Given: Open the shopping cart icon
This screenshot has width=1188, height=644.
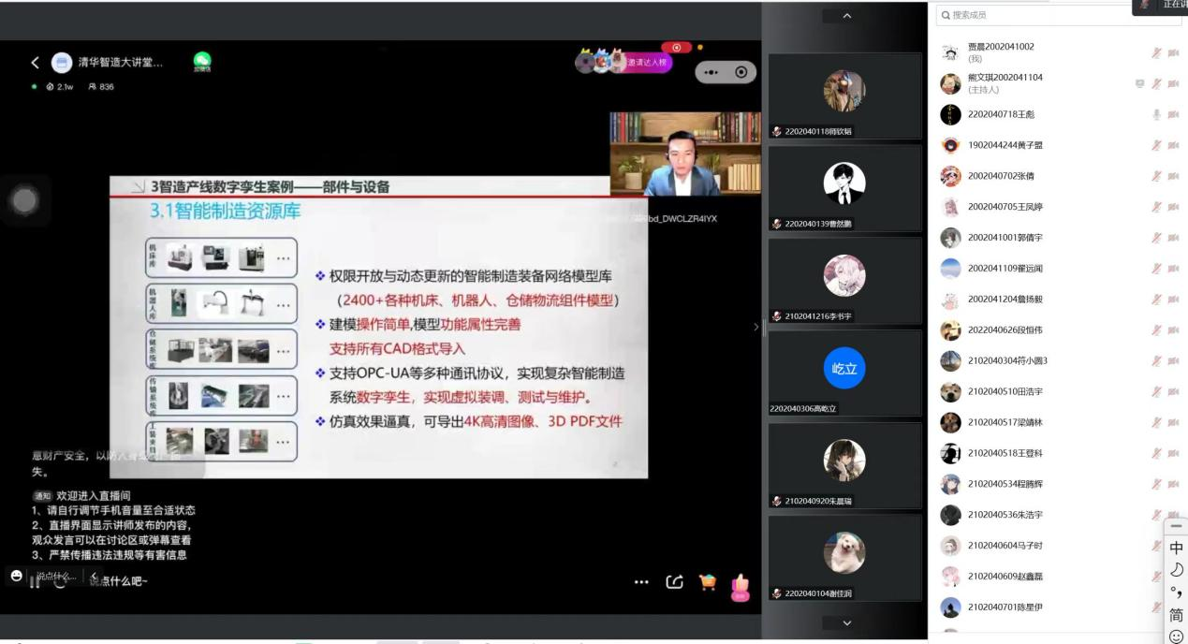Looking at the screenshot, I should (708, 582).
